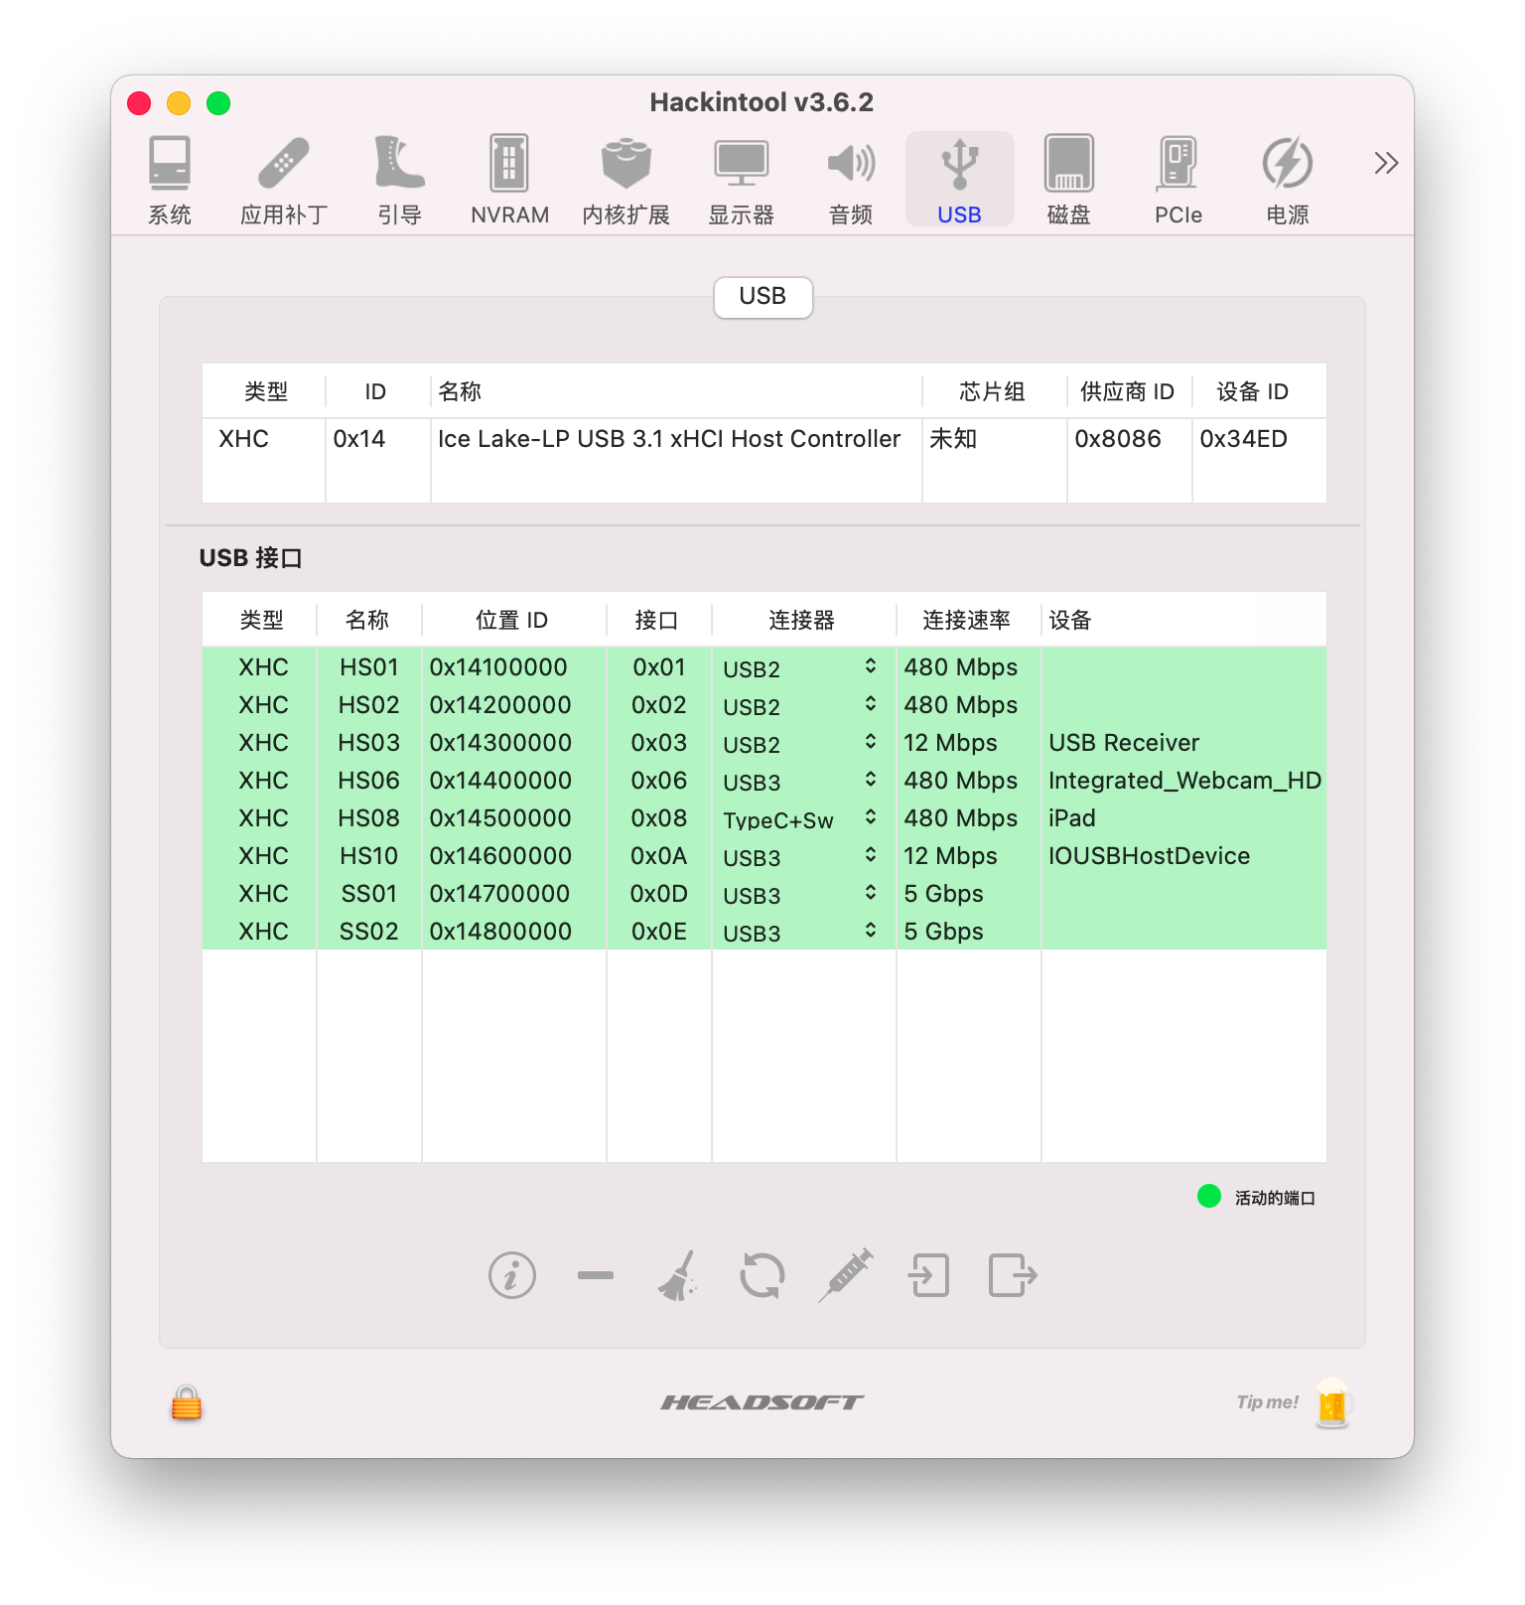Click the import icon
The height and width of the screenshot is (1605, 1525).
tap(929, 1275)
